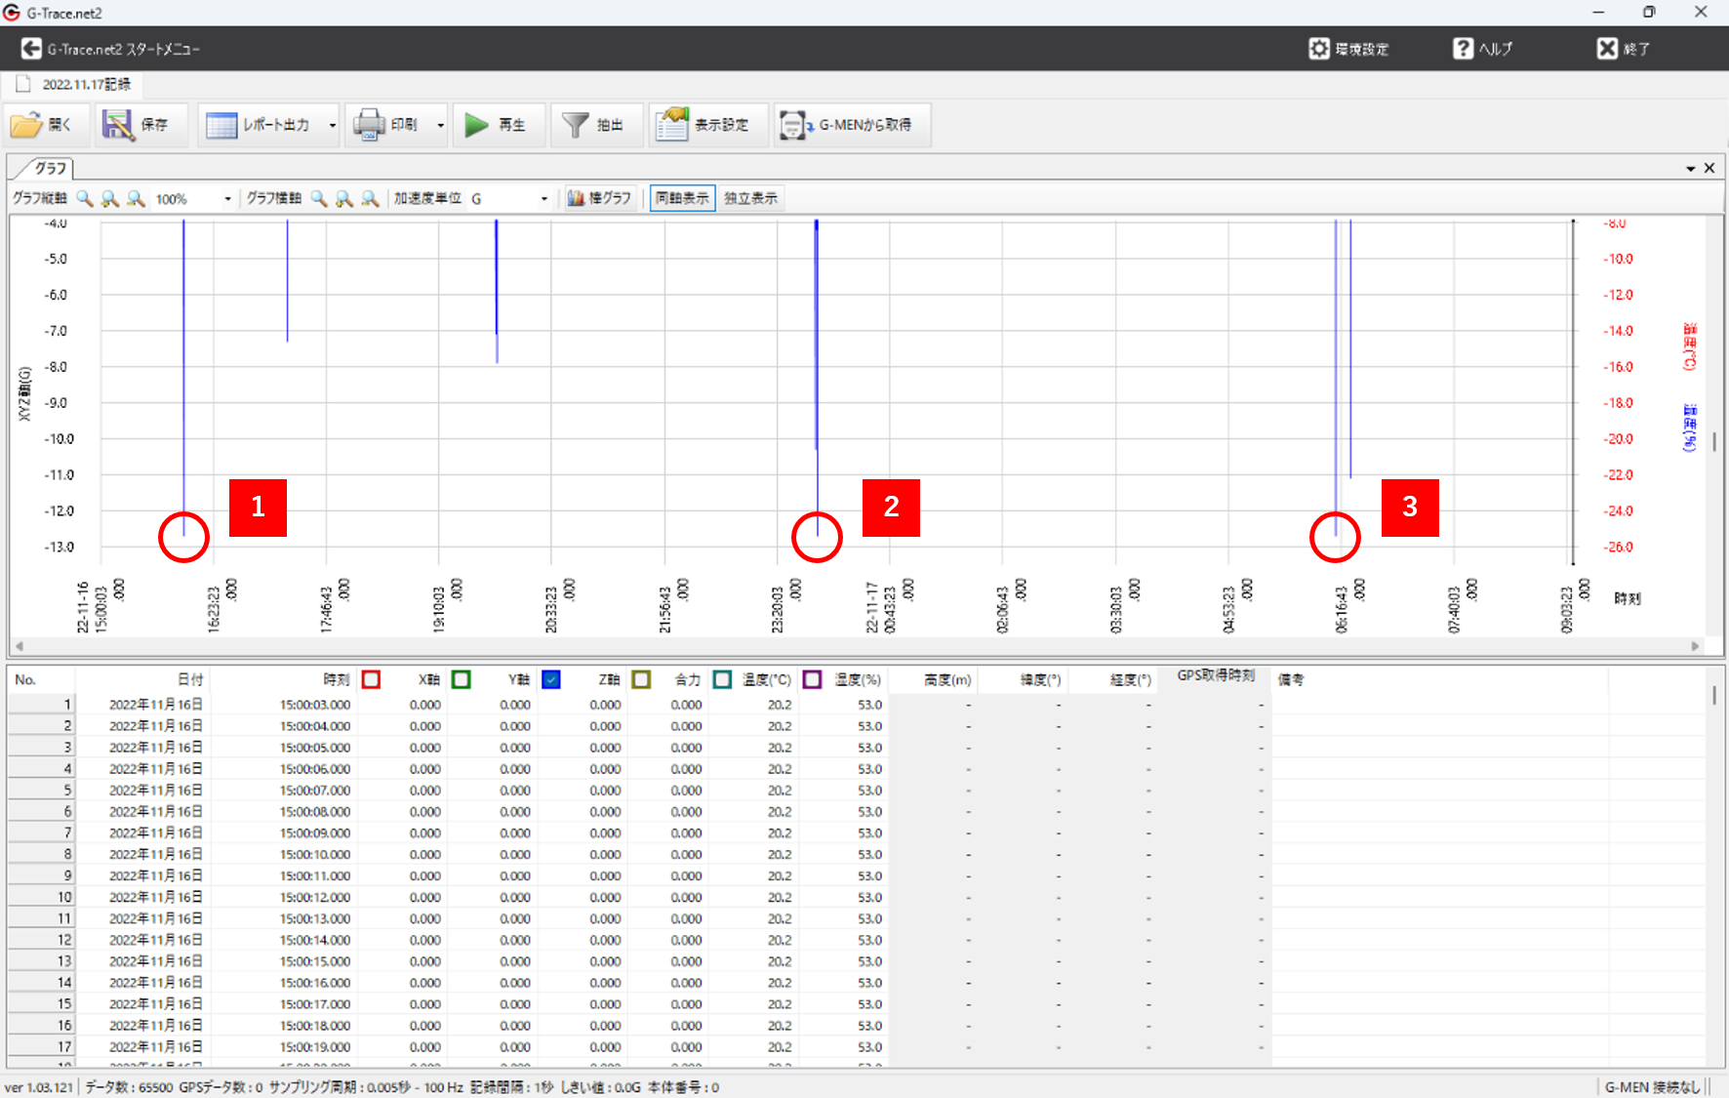Click the graph's right scroll arrow
Image resolution: width=1729 pixels, height=1098 pixels.
point(1695,646)
